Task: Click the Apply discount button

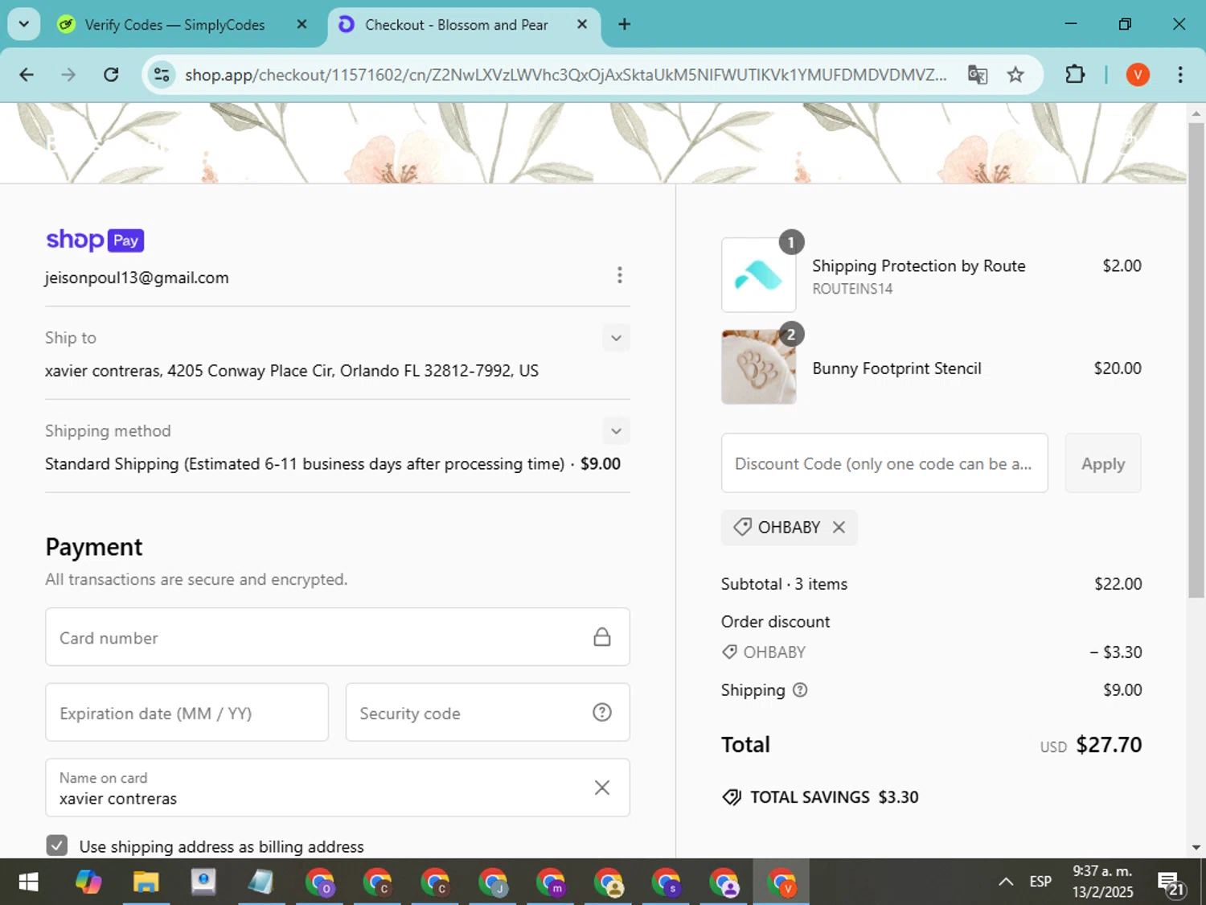Action: 1103,463
